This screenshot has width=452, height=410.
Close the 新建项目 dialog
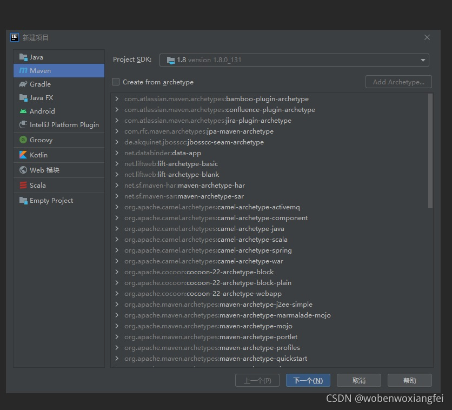tap(427, 37)
